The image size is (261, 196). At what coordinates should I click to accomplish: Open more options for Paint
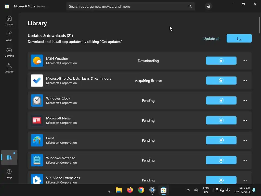pyautogui.click(x=244, y=140)
